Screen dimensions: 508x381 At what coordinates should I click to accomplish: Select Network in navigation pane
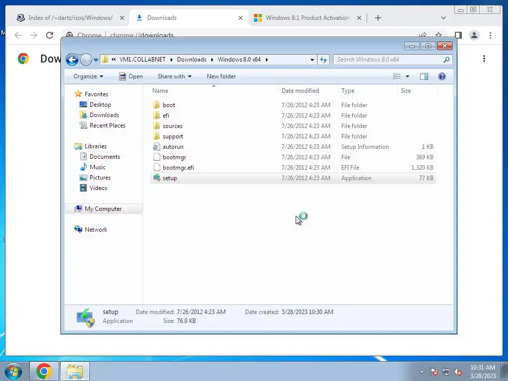(x=96, y=229)
